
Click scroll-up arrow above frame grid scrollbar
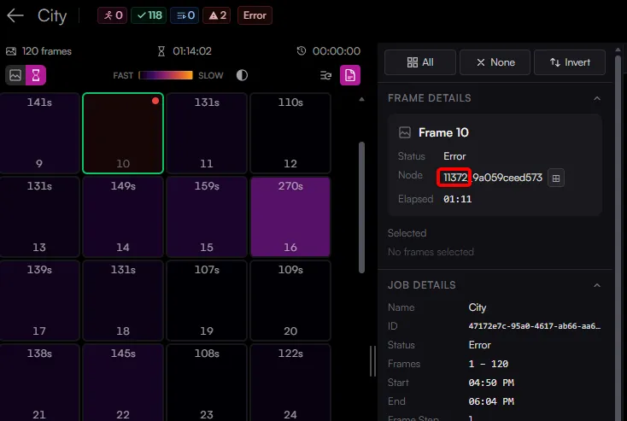pyautogui.click(x=361, y=99)
